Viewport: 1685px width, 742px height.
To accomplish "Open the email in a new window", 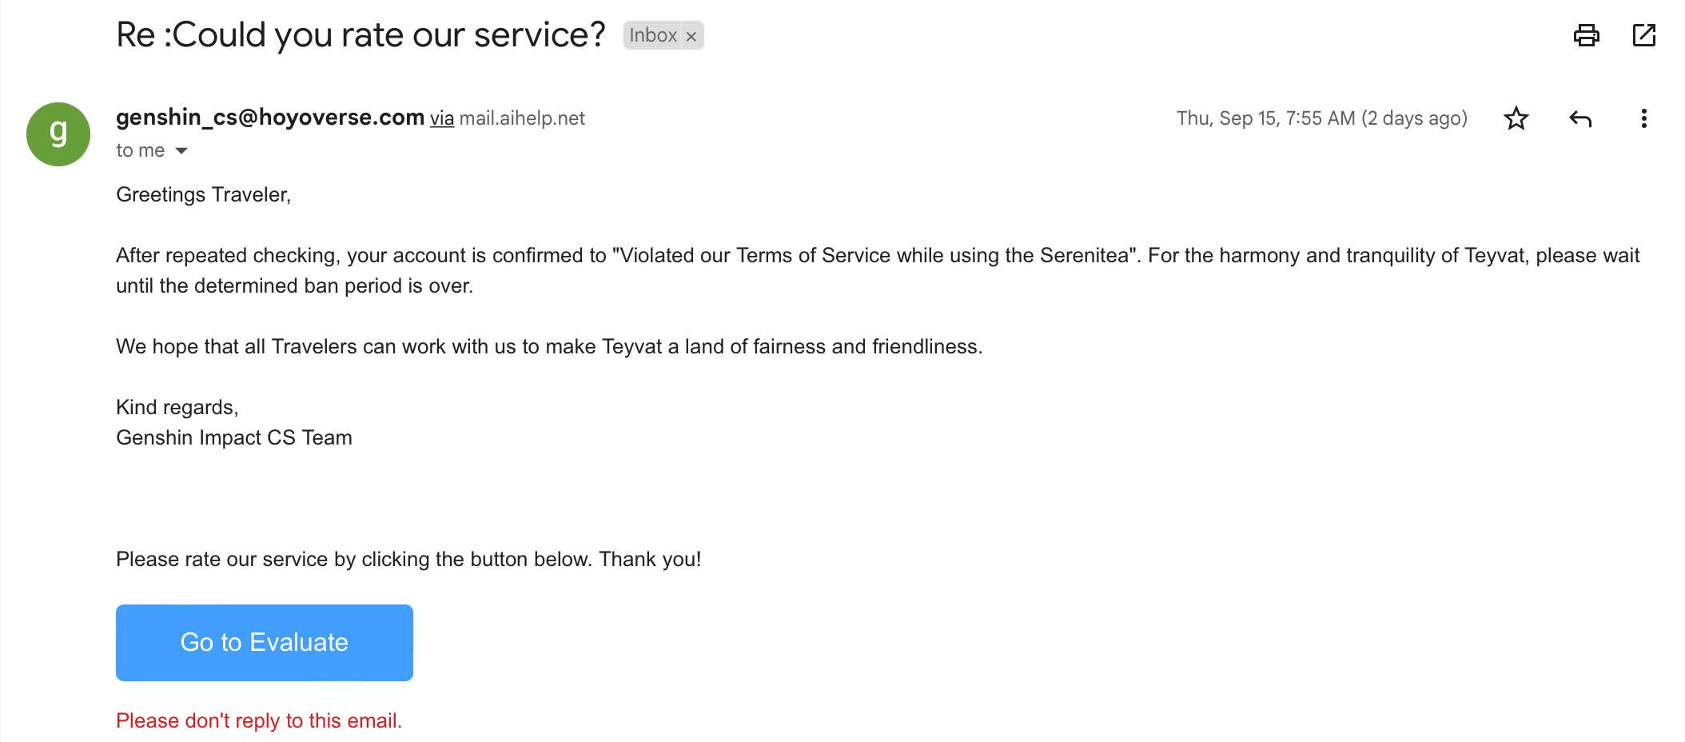I will click(x=1643, y=35).
